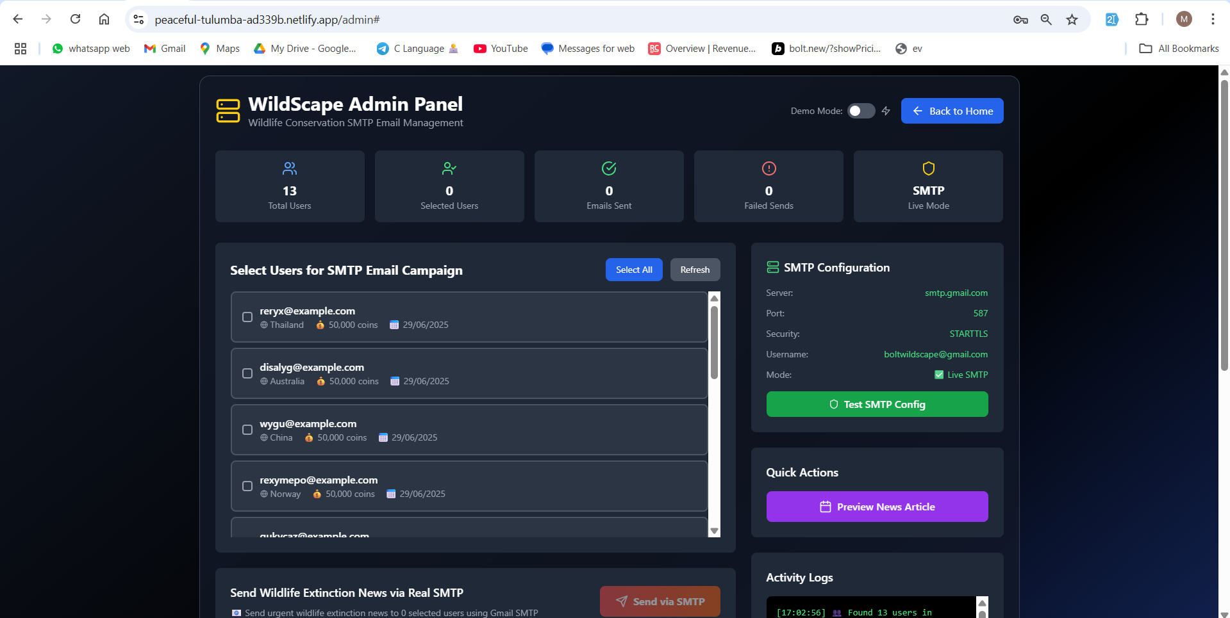Open the ev bookmark
Screen dimensions: 1230x618
[x=909, y=49]
